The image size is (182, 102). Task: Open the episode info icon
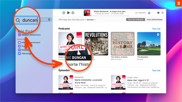click(x=158, y=13)
